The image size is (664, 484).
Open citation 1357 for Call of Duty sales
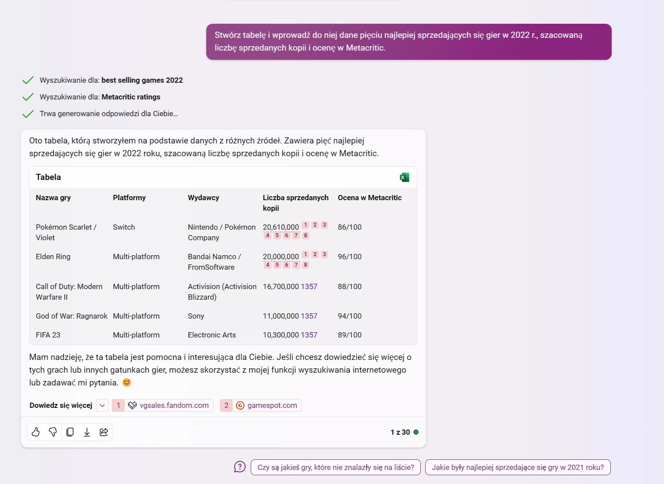click(x=309, y=286)
